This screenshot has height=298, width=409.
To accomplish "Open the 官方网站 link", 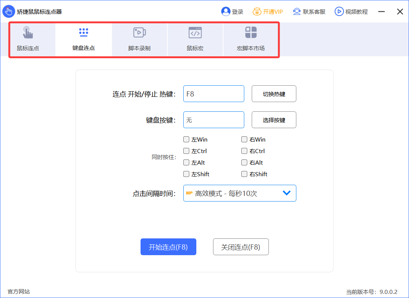I will coord(19,291).
